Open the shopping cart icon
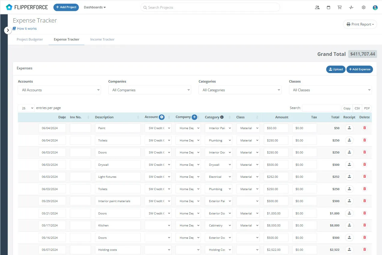The image size is (382, 255). tap(340, 8)
